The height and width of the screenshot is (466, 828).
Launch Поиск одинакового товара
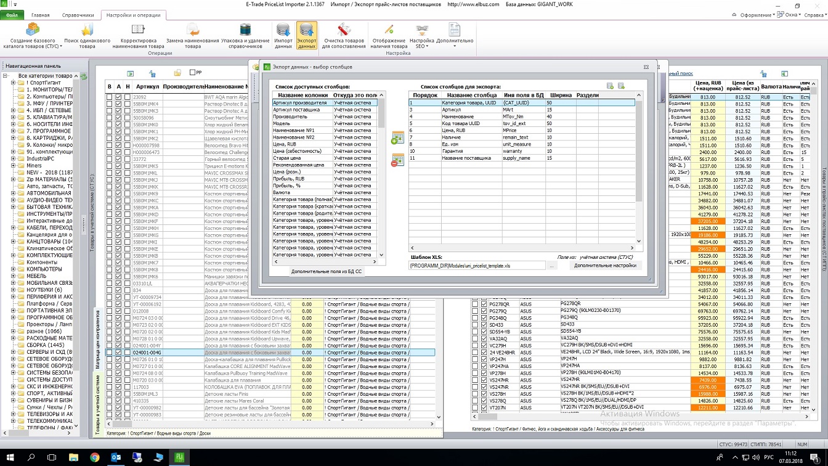pyautogui.click(x=87, y=36)
